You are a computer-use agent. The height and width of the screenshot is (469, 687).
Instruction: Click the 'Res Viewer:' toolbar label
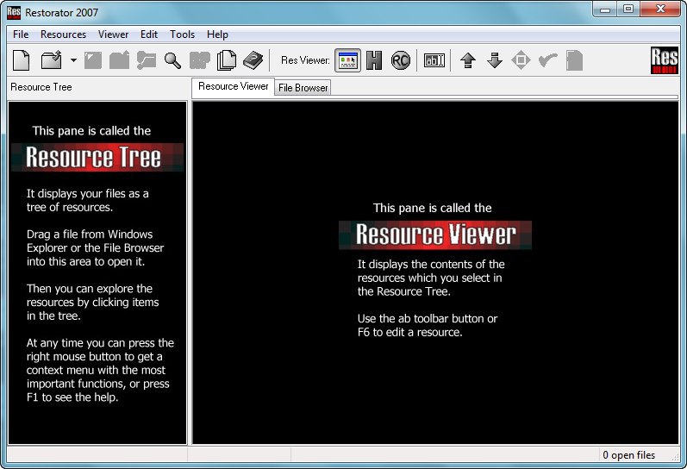point(305,60)
